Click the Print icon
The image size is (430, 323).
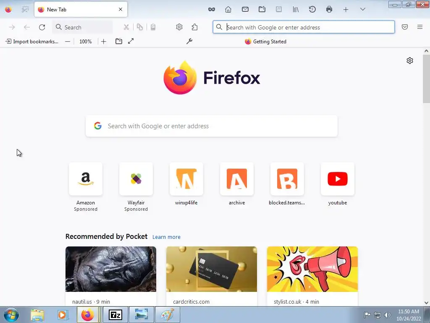pyautogui.click(x=329, y=10)
